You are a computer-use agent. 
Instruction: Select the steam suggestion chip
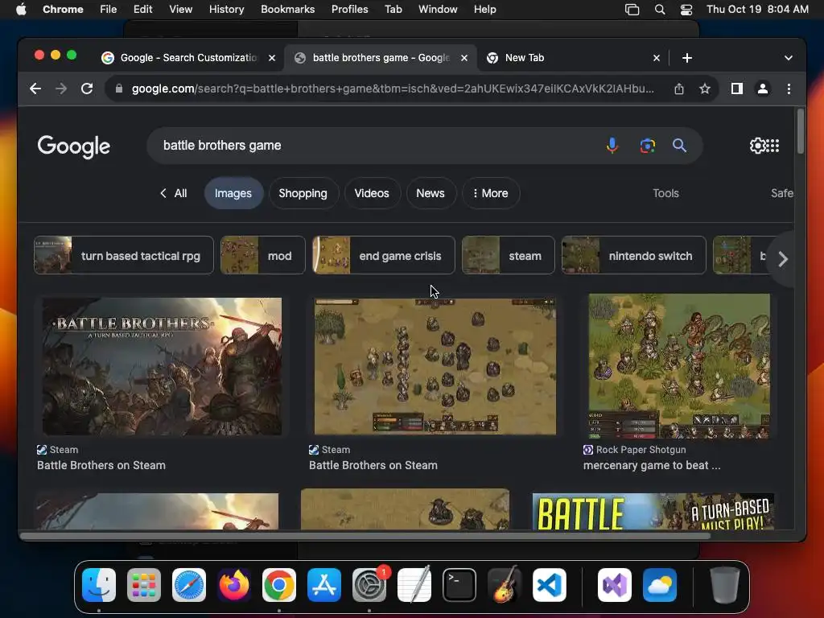pyautogui.click(x=509, y=255)
